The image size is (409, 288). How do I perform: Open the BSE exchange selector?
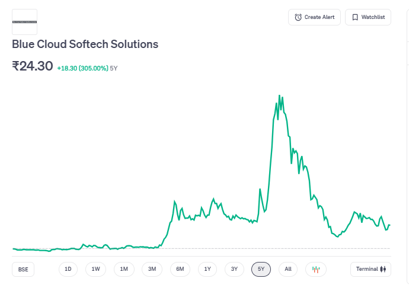[23, 269]
